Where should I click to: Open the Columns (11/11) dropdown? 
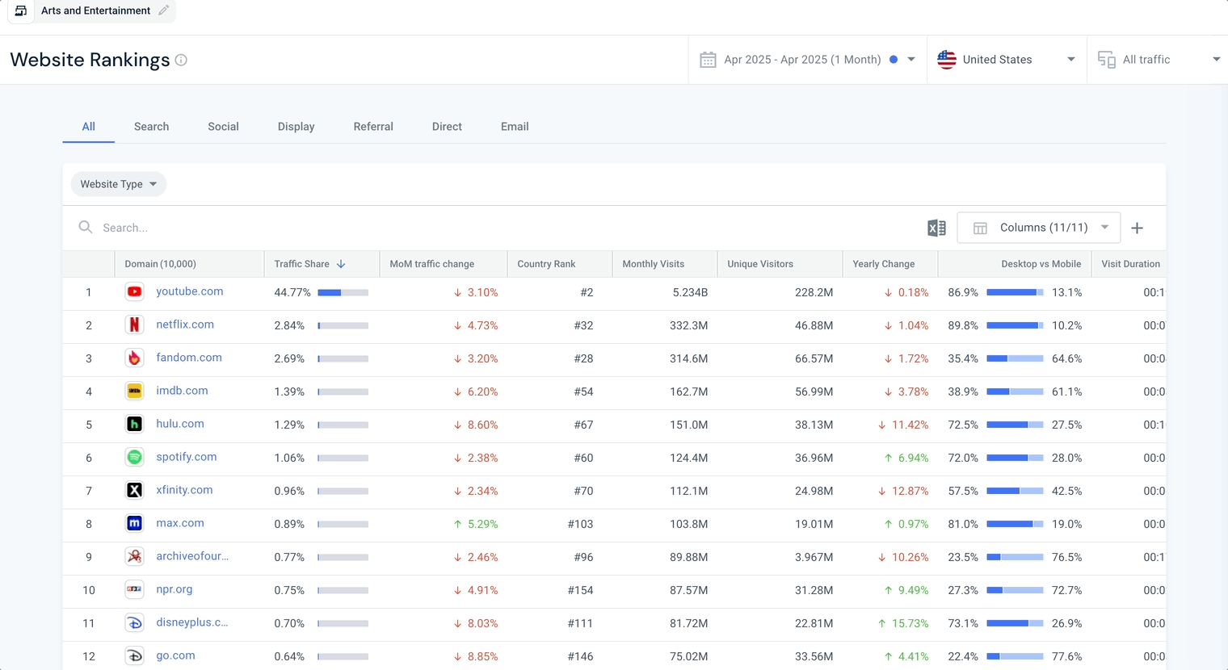click(1039, 228)
